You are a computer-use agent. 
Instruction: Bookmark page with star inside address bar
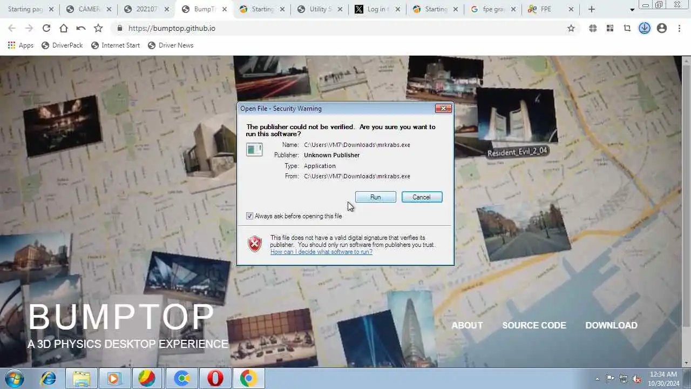pyautogui.click(x=571, y=28)
